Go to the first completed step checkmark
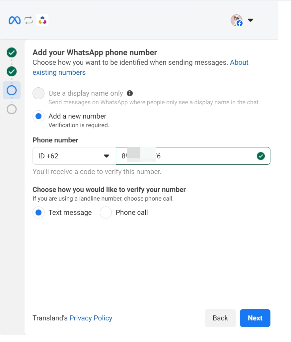 pos(12,52)
